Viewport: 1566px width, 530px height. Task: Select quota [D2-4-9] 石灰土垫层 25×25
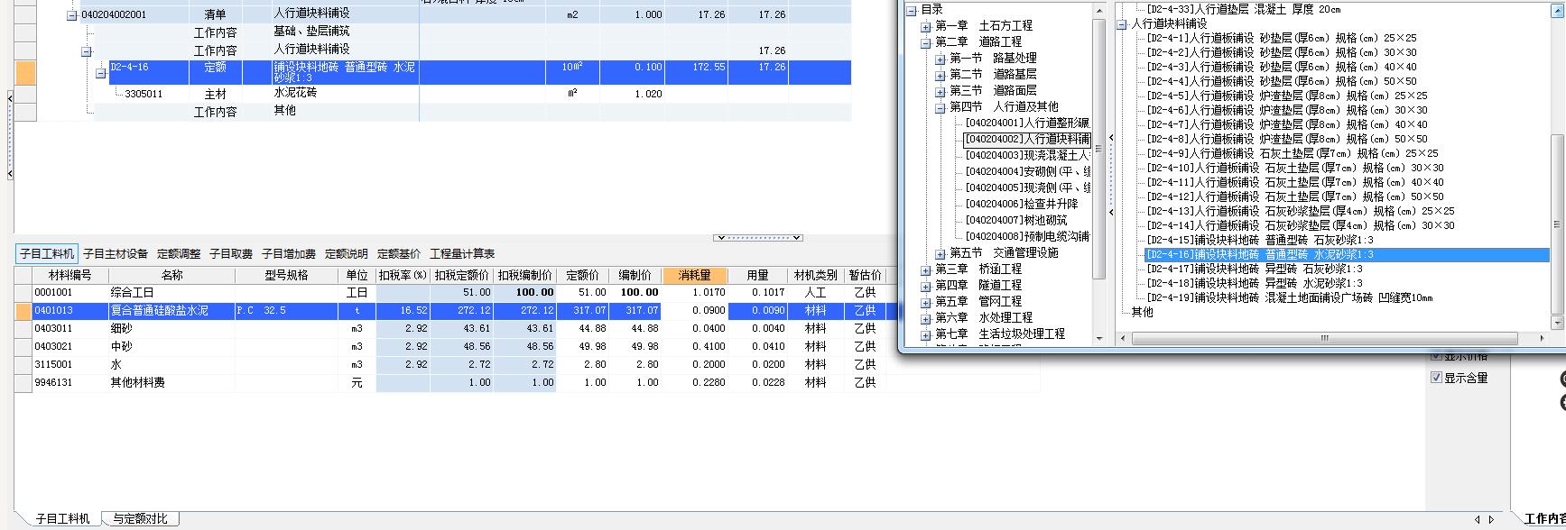coord(1293,154)
